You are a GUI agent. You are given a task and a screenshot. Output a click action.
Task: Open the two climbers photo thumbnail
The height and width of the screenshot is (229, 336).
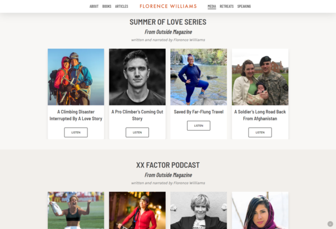pos(76,77)
